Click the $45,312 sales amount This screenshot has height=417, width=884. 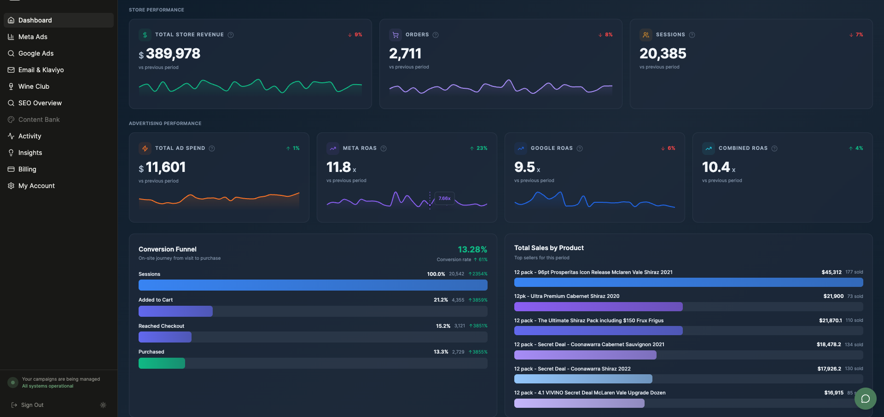tap(832, 272)
